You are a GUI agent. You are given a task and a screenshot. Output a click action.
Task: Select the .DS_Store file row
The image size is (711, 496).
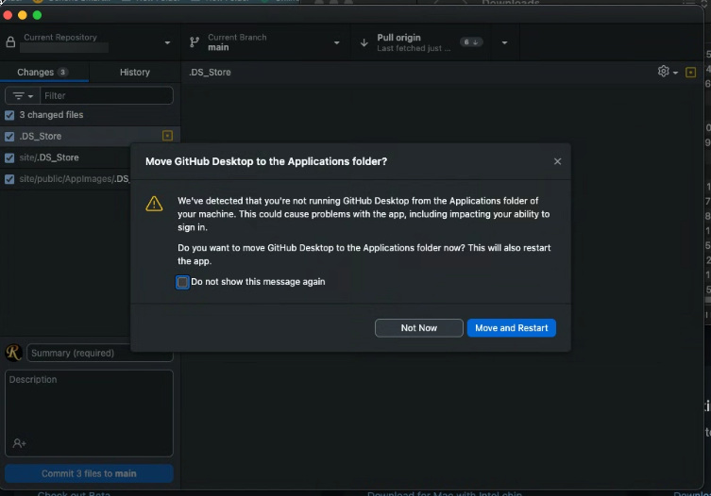coord(90,136)
